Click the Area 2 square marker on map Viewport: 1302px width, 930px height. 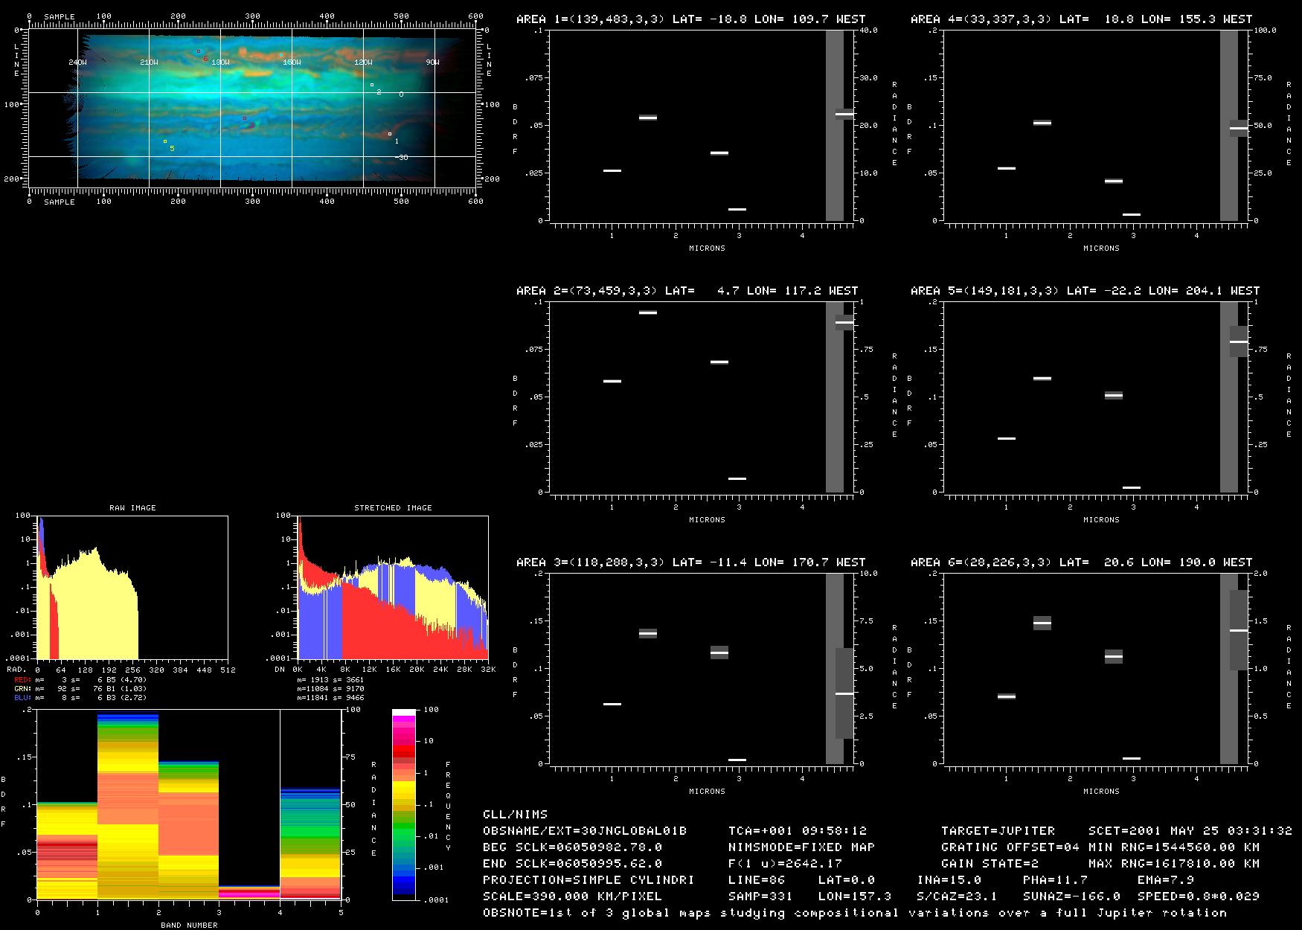371,85
